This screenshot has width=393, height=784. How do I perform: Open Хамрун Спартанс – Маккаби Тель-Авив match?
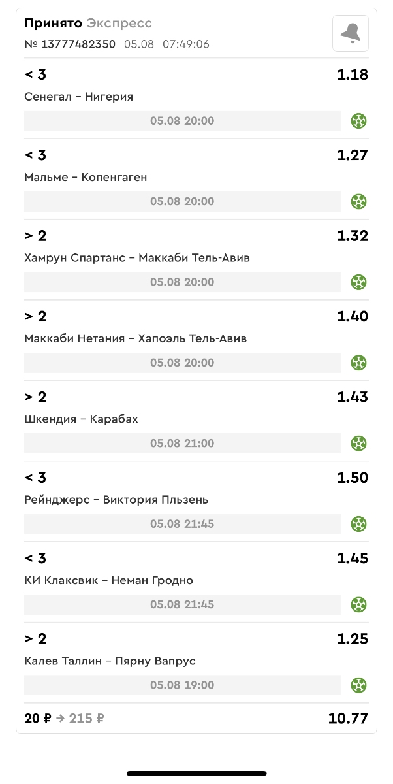click(x=137, y=258)
